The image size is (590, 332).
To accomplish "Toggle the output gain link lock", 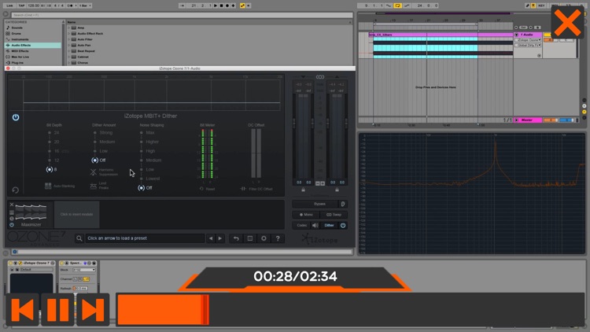I will (337, 190).
